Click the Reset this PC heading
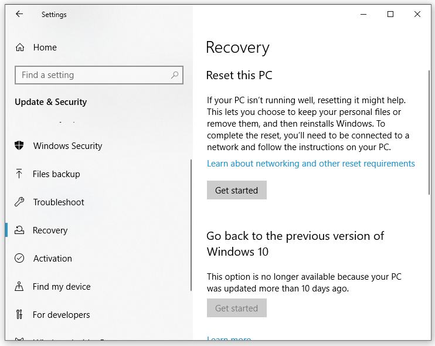Image resolution: width=435 pixels, height=346 pixels. (x=239, y=75)
